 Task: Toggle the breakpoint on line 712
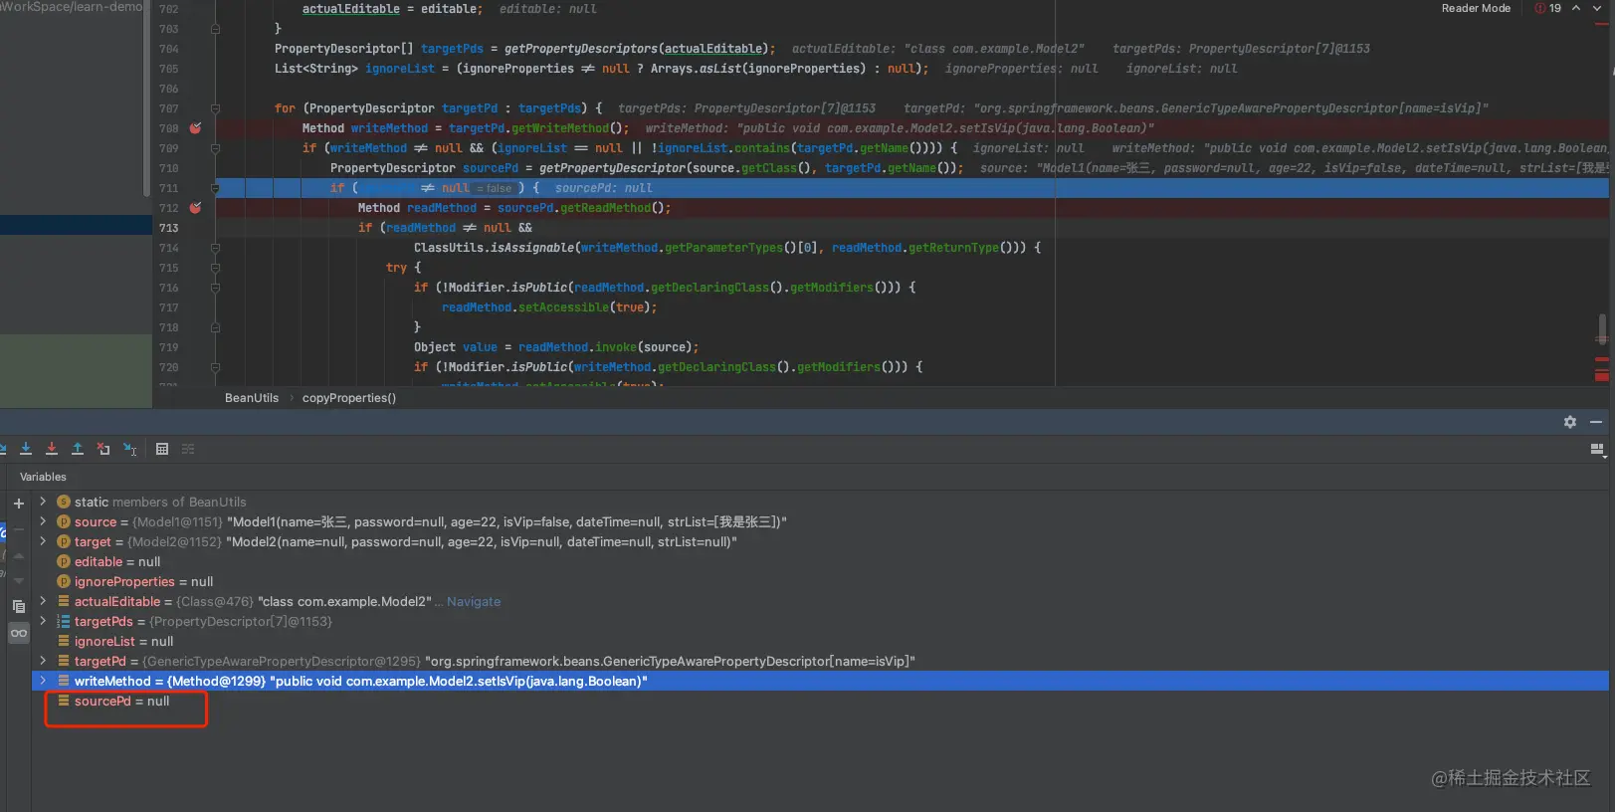[195, 208]
